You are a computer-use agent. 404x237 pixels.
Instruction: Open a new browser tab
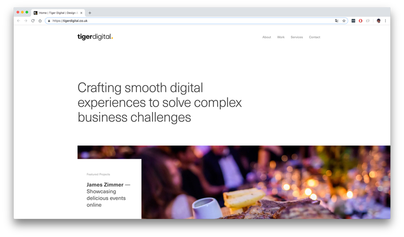click(89, 13)
